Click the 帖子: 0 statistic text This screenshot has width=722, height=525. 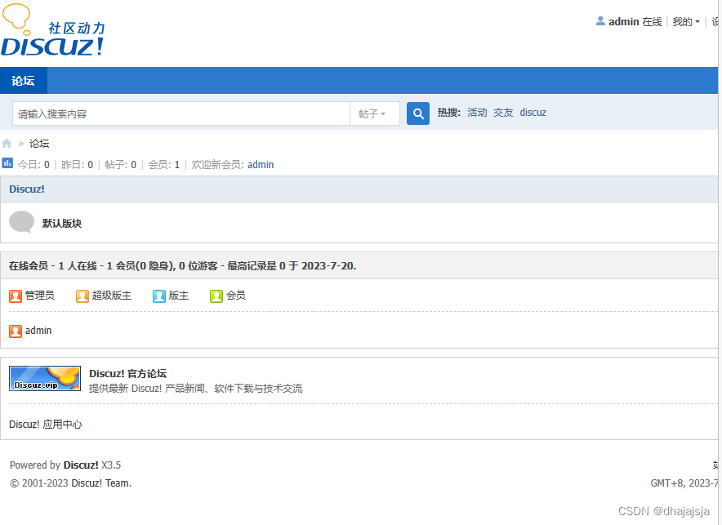pos(120,165)
